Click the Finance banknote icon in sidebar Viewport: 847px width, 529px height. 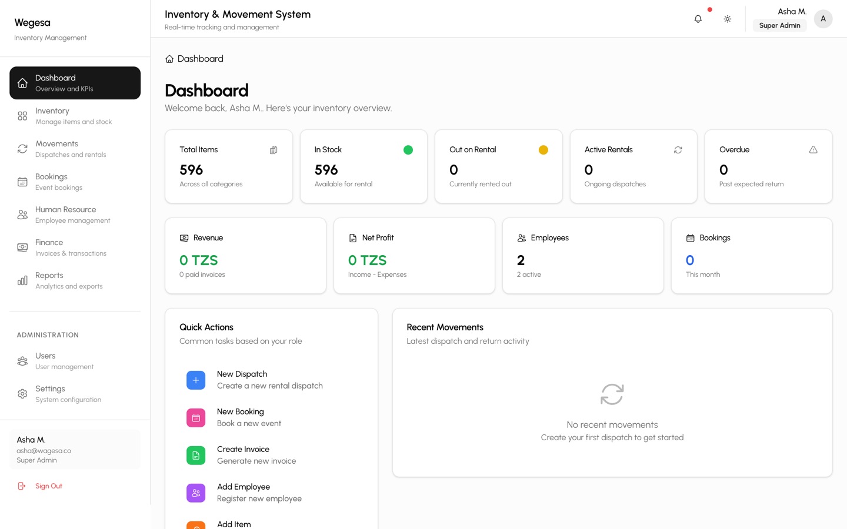tap(22, 247)
